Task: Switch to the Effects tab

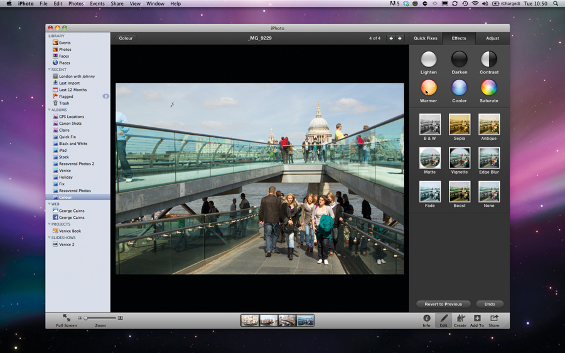Action: coord(459,38)
